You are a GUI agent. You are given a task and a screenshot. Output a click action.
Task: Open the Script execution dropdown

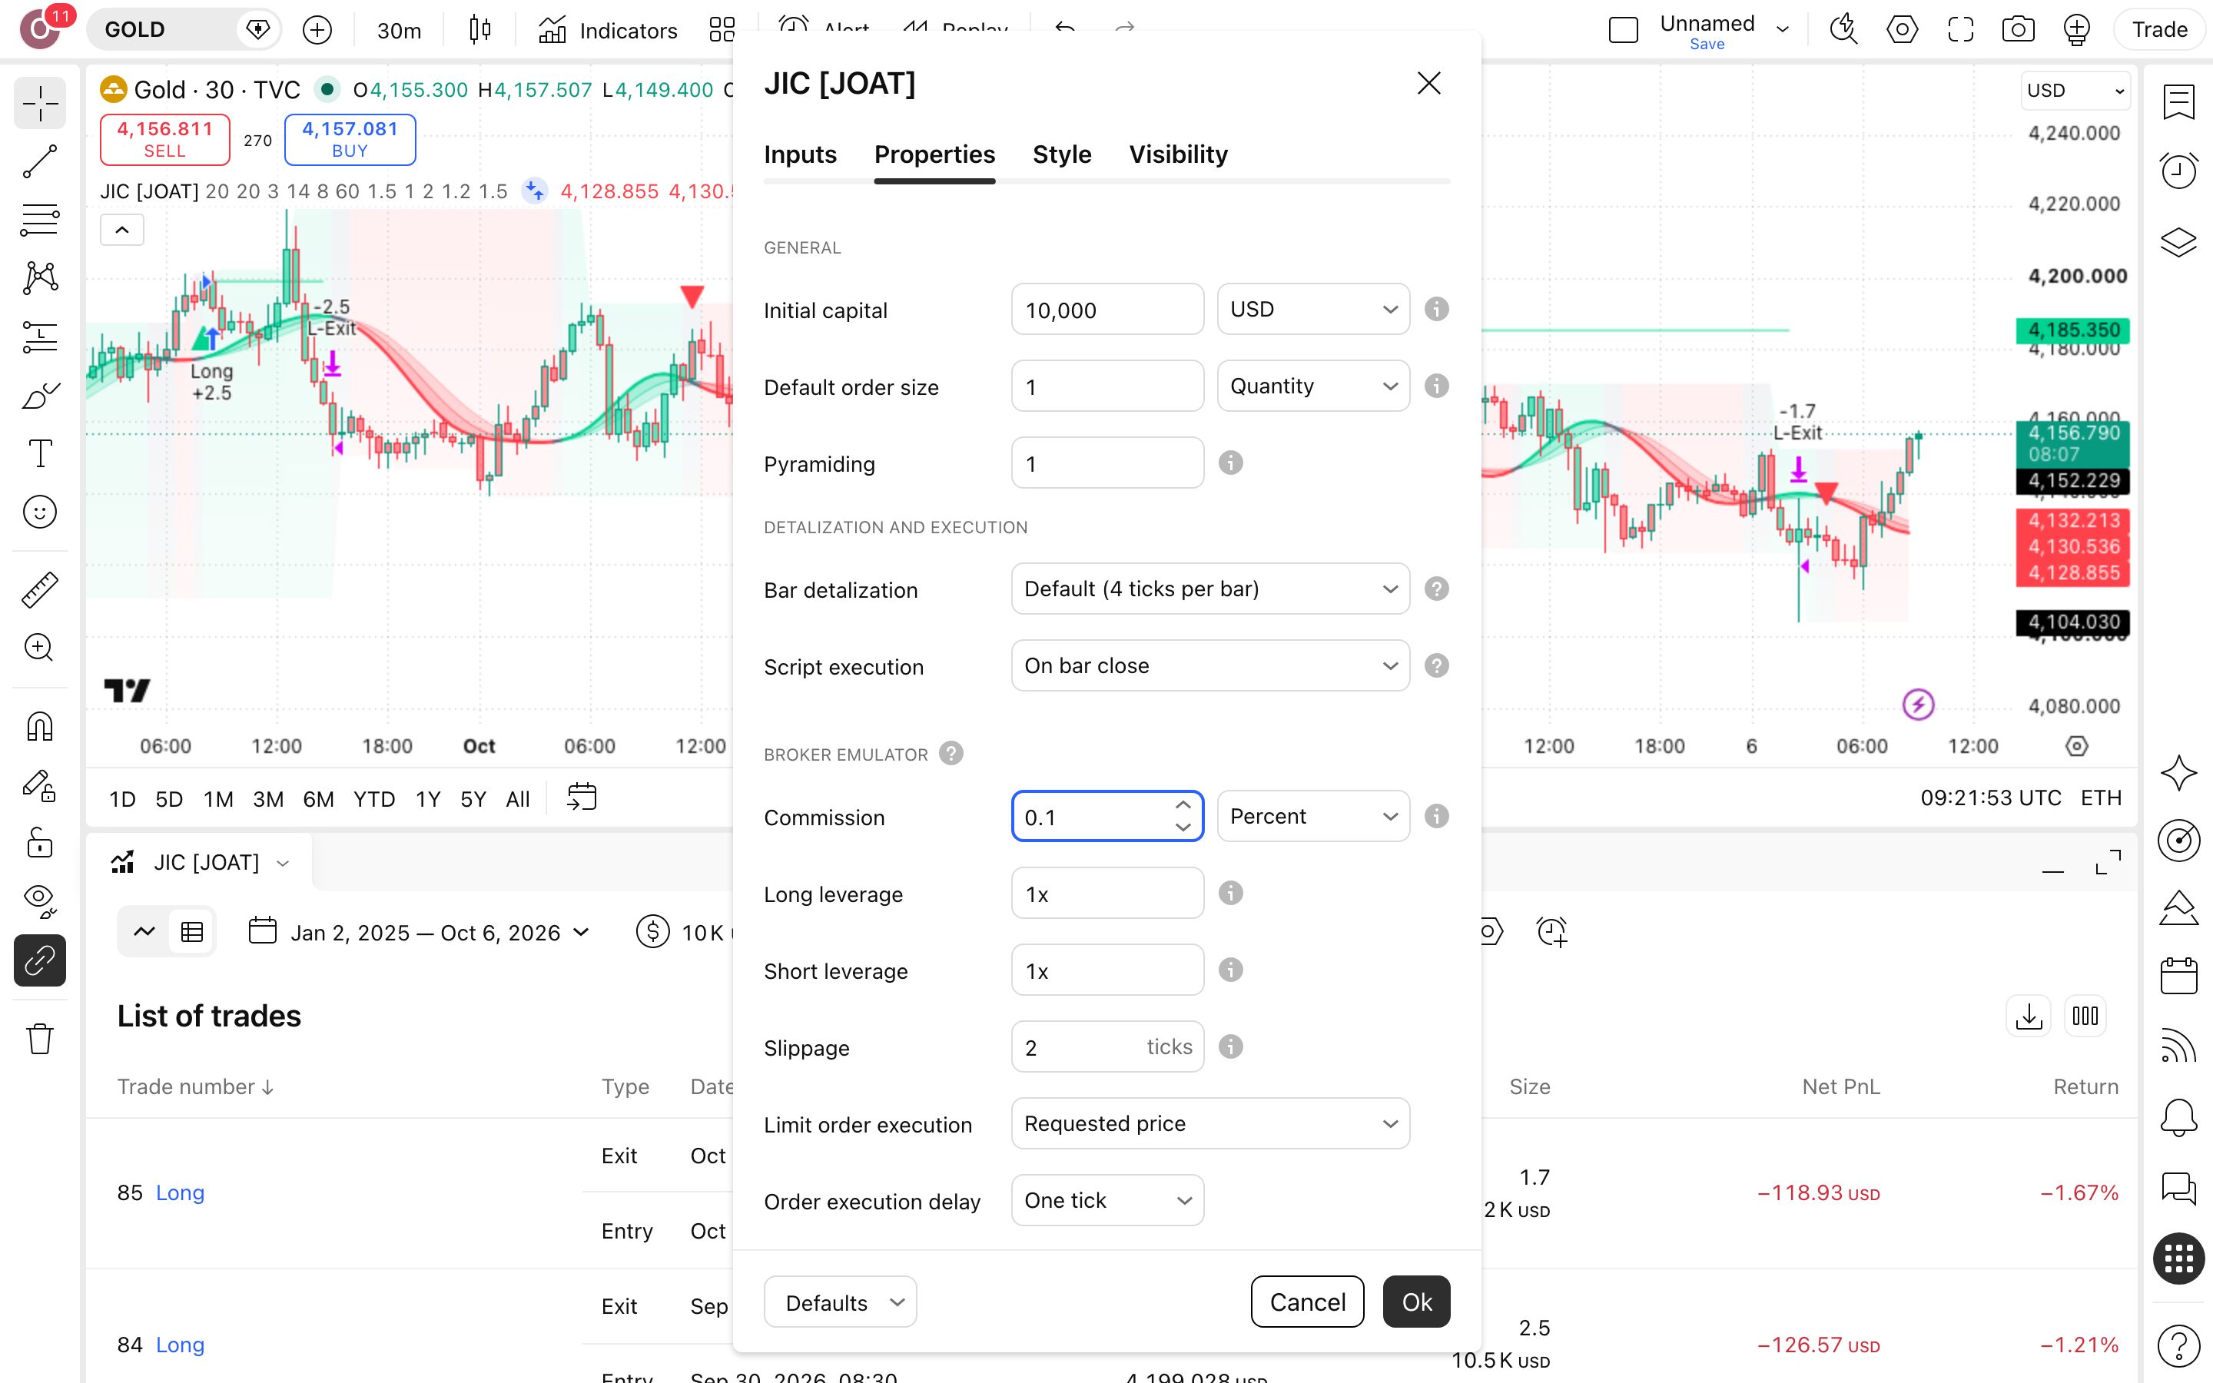point(1211,666)
